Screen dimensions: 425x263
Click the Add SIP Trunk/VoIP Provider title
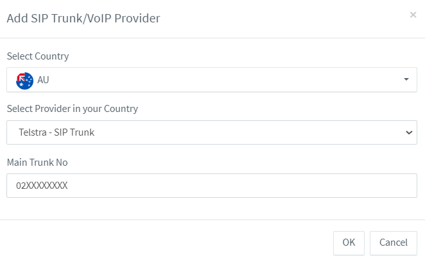click(83, 18)
